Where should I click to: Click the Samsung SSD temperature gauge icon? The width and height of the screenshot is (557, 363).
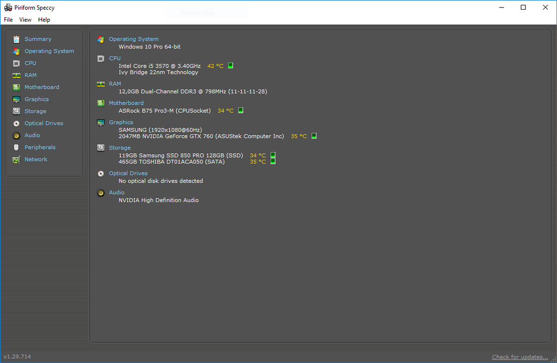(273, 155)
